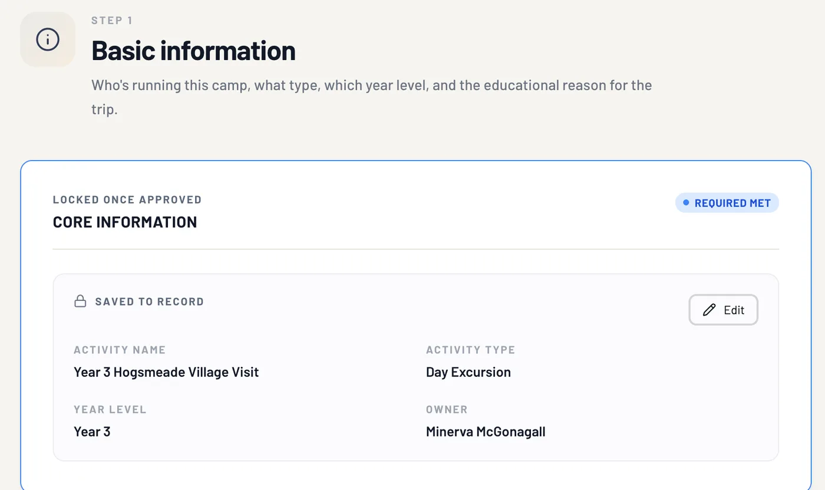Click the info icon beside Basic information
Screen dimensions: 825x490
[x=48, y=39]
